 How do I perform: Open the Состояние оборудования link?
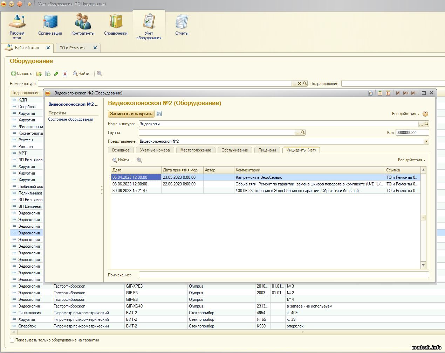(70, 119)
